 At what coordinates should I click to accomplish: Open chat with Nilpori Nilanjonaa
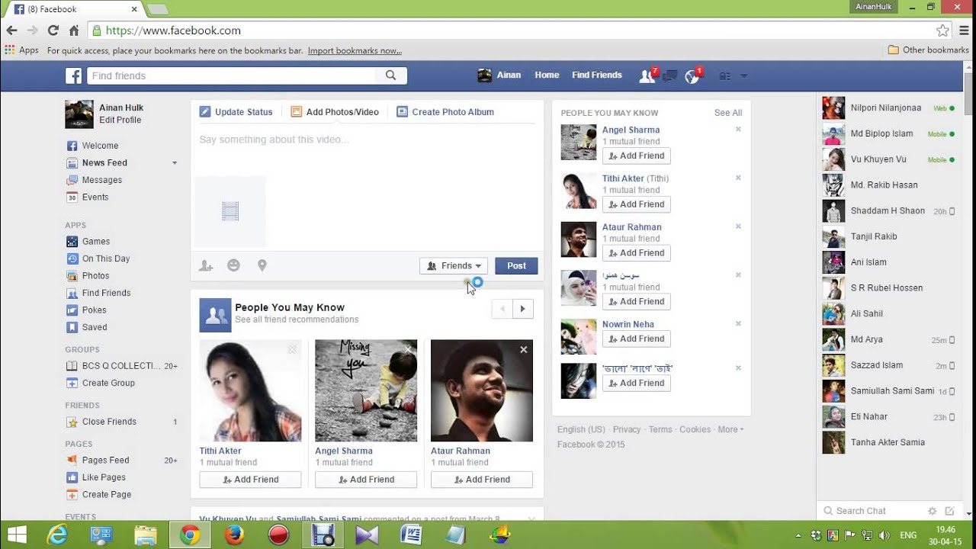pyautogui.click(x=888, y=108)
